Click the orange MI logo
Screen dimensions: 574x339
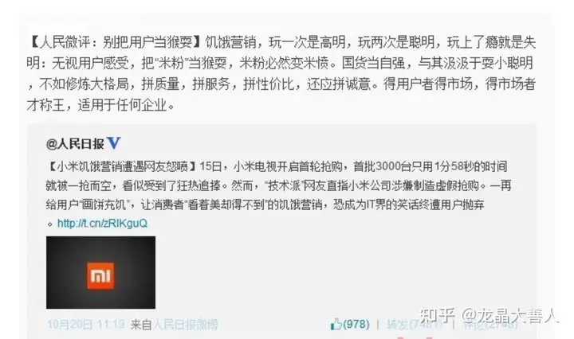[100, 276]
